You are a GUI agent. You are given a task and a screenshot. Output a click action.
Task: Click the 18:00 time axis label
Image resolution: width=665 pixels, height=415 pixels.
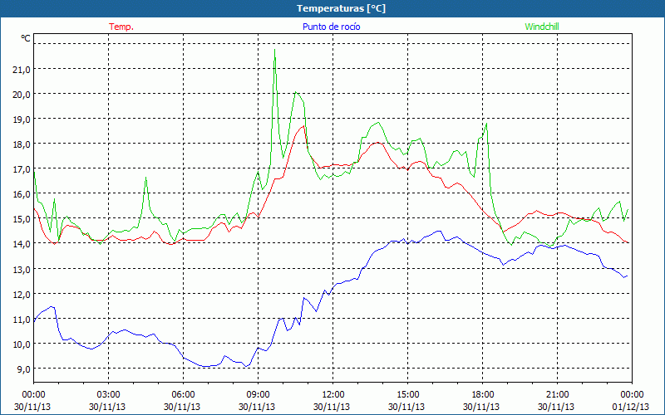tap(483, 395)
